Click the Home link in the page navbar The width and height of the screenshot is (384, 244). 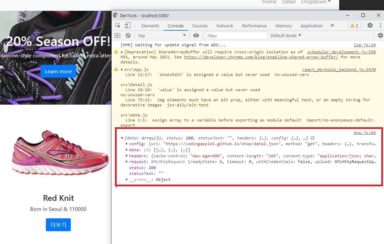(x=269, y=2)
